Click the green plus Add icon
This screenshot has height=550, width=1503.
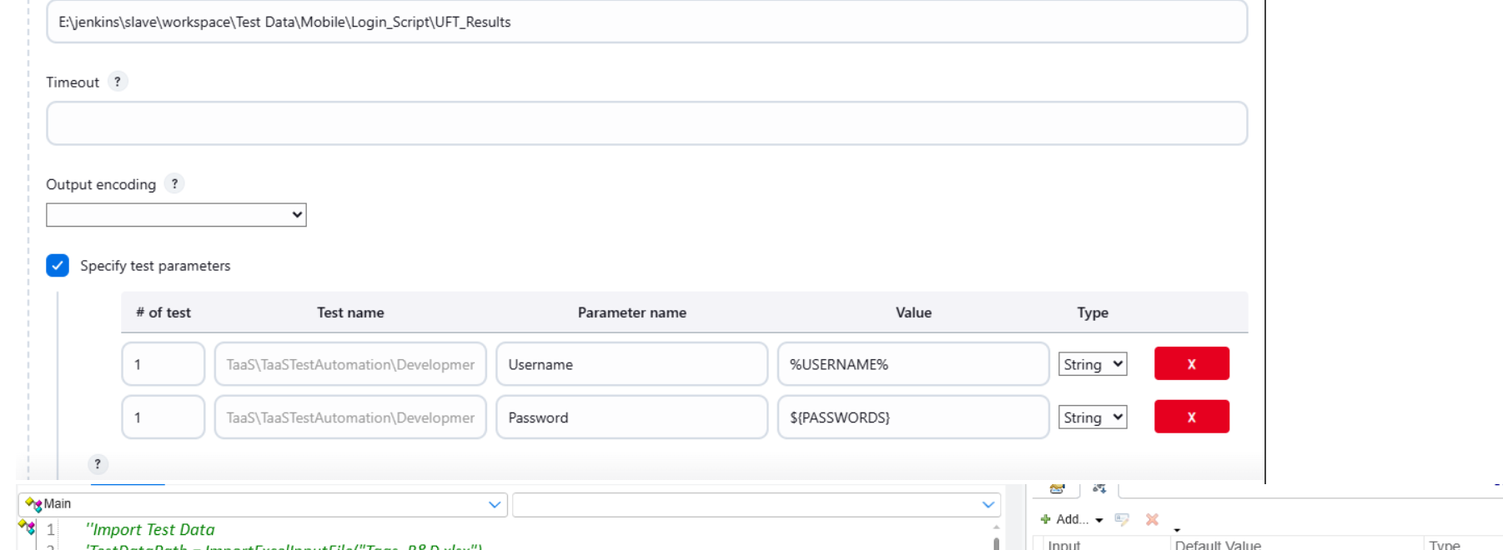[1045, 519]
